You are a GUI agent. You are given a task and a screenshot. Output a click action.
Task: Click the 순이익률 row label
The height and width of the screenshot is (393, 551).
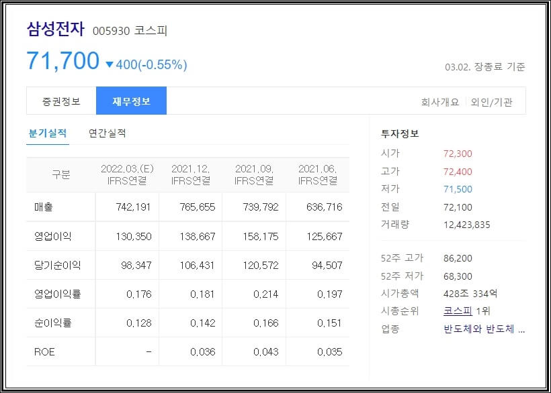pos(52,323)
